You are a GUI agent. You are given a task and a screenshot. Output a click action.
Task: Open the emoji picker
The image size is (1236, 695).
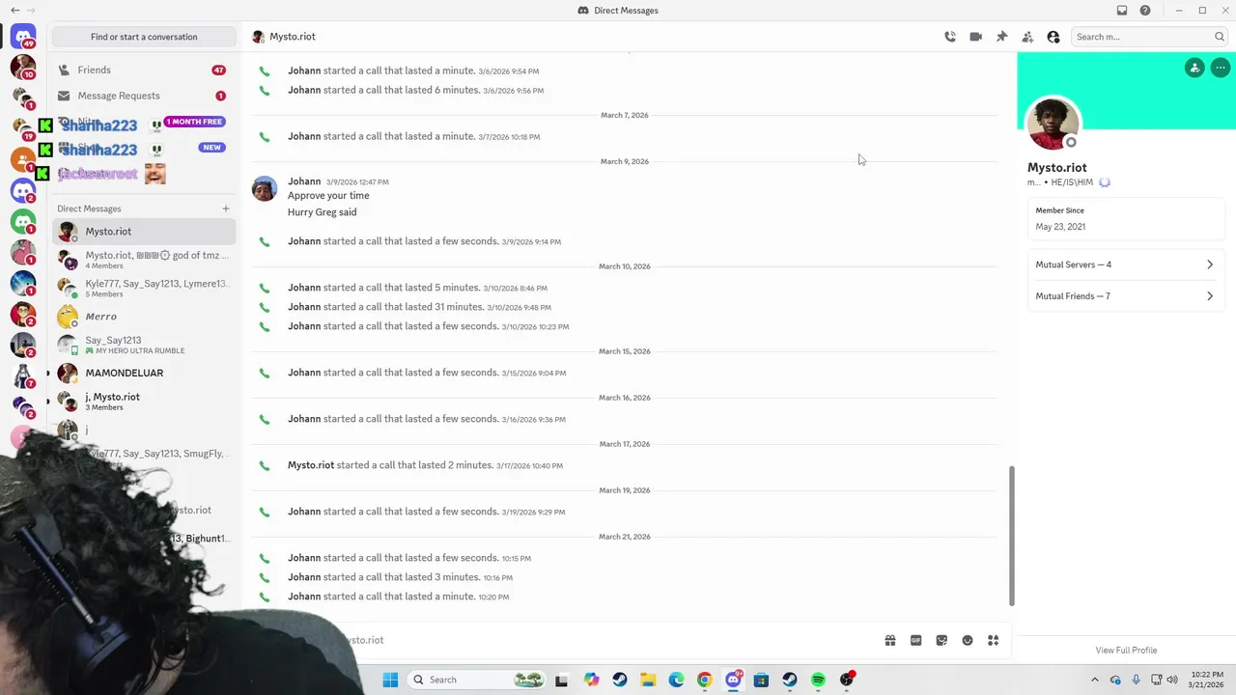[x=968, y=640]
